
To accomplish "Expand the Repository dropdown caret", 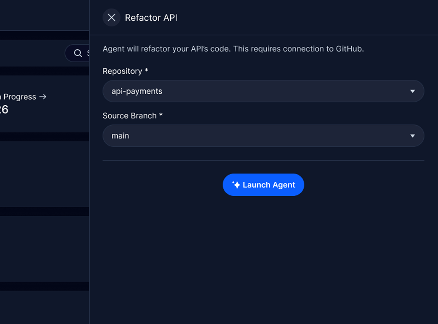I will [412, 91].
